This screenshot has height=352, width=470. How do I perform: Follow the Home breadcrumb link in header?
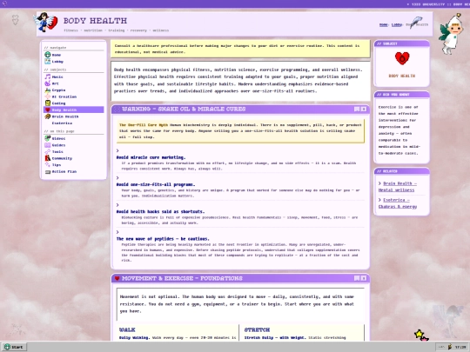click(x=383, y=24)
